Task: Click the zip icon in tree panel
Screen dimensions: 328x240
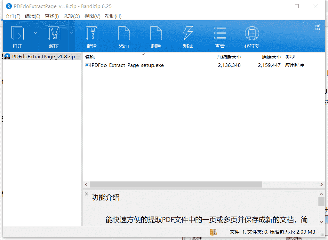Action: (7, 57)
